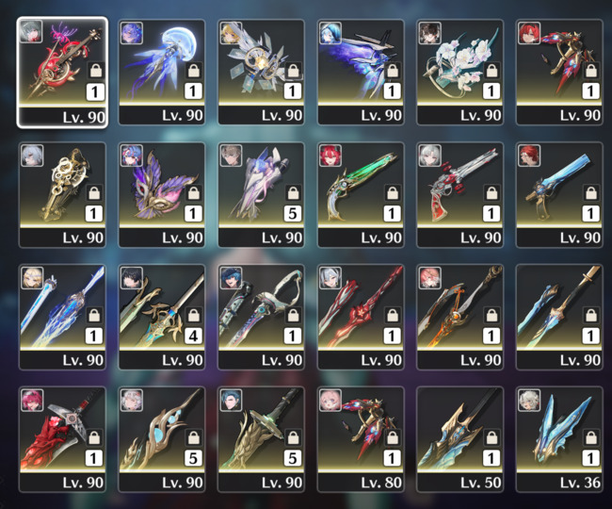Screen dimensions: 612x509
Task: Select the glowing jellyfish weapon card
Action: 162,72
